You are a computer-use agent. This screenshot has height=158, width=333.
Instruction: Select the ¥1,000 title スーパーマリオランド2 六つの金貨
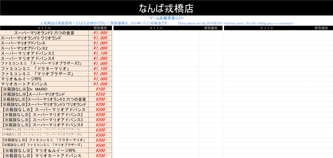(44, 33)
